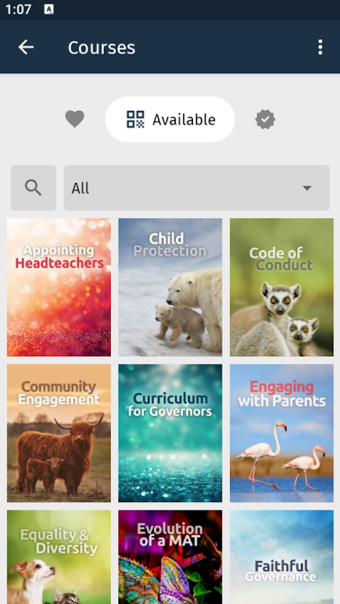Click the Courses page title
The image size is (340, 604).
coord(102,48)
